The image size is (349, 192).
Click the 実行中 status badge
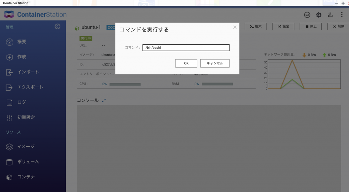(86, 39)
